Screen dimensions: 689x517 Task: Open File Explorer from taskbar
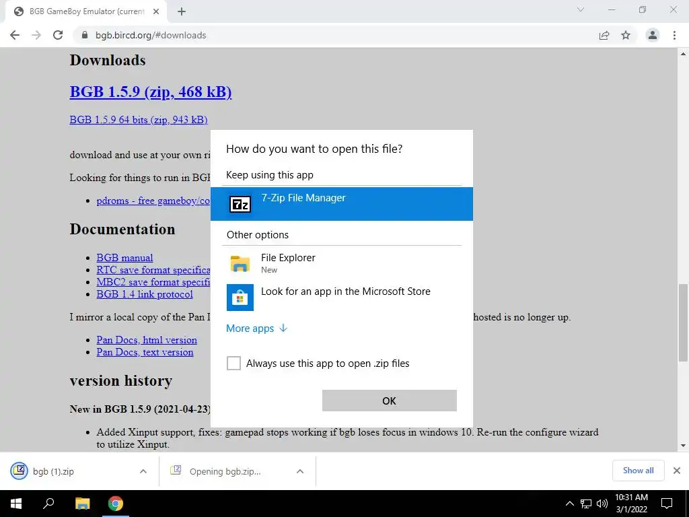point(82,504)
